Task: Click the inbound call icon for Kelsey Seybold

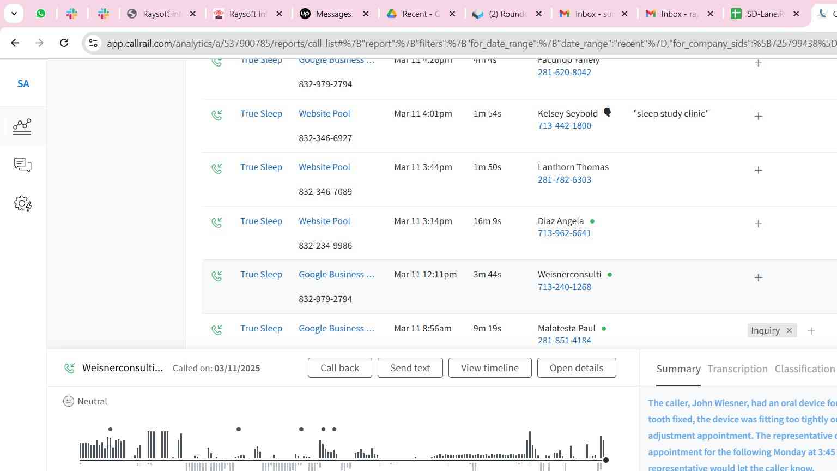Action: [217, 115]
